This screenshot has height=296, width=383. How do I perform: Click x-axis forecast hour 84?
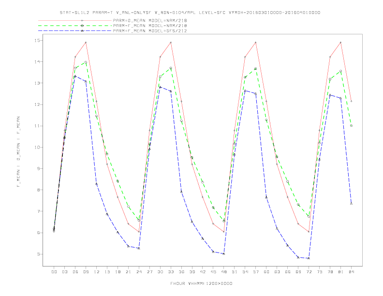point(352,272)
